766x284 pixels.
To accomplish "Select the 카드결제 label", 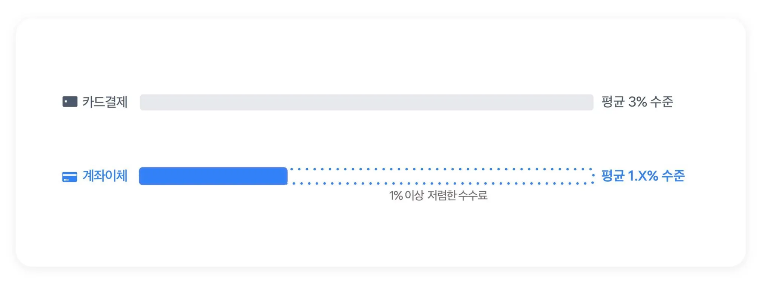I will pyautogui.click(x=105, y=102).
